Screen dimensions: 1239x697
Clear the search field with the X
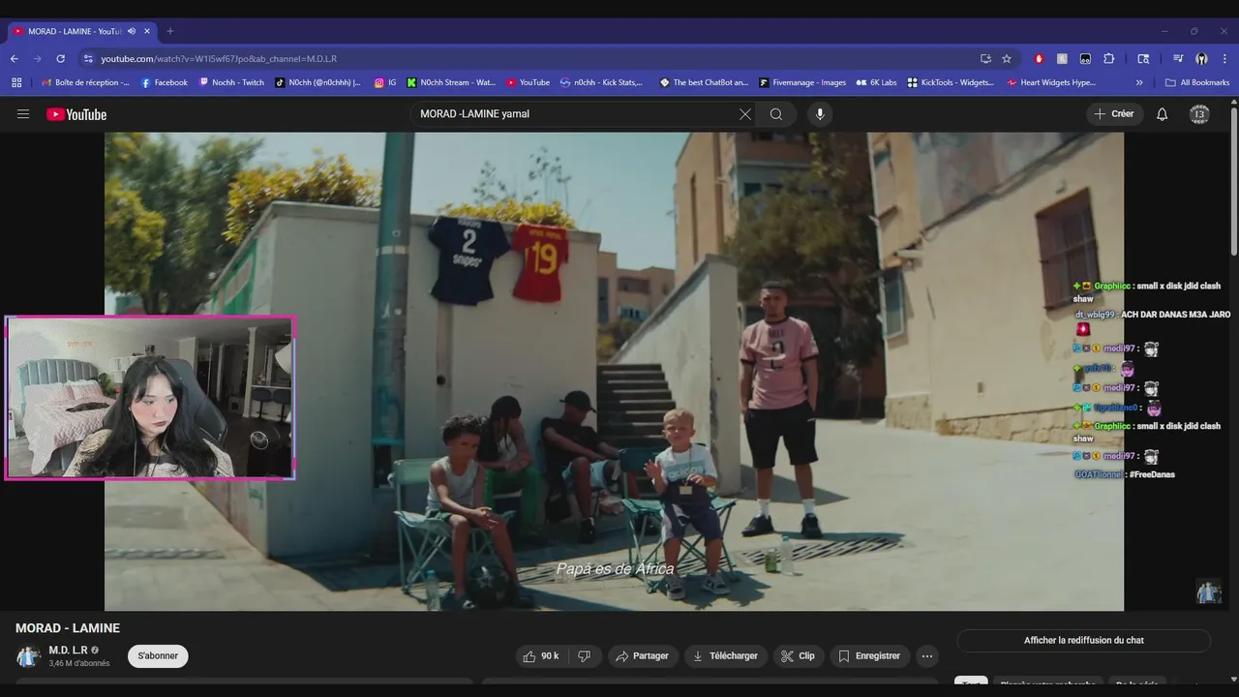click(745, 114)
